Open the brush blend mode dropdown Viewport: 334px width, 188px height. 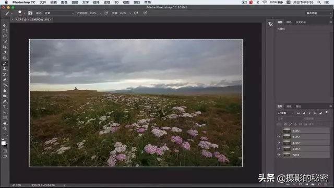click(x=59, y=13)
